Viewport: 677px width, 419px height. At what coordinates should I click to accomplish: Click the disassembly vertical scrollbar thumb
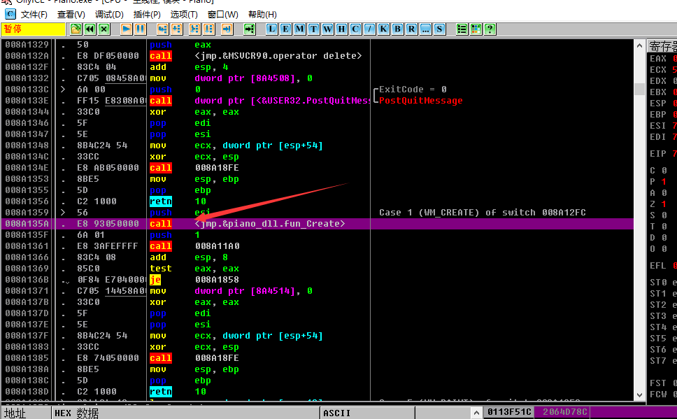point(639,89)
